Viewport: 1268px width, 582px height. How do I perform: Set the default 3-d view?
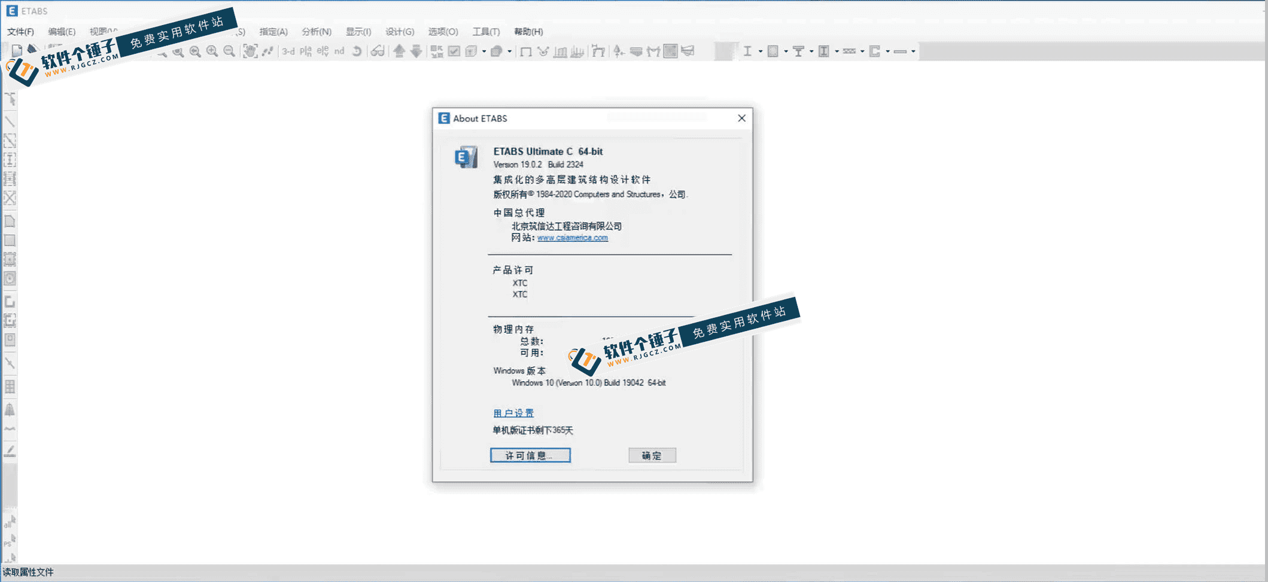[288, 51]
